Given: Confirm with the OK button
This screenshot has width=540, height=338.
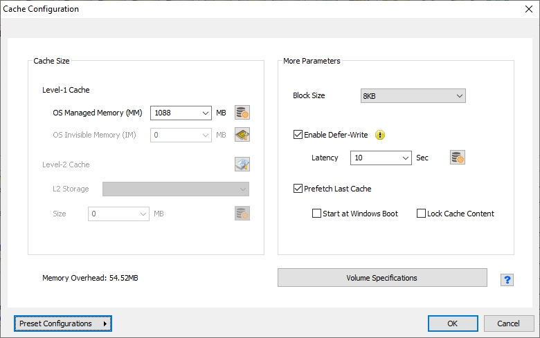Looking at the screenshot, I should 453,323.
